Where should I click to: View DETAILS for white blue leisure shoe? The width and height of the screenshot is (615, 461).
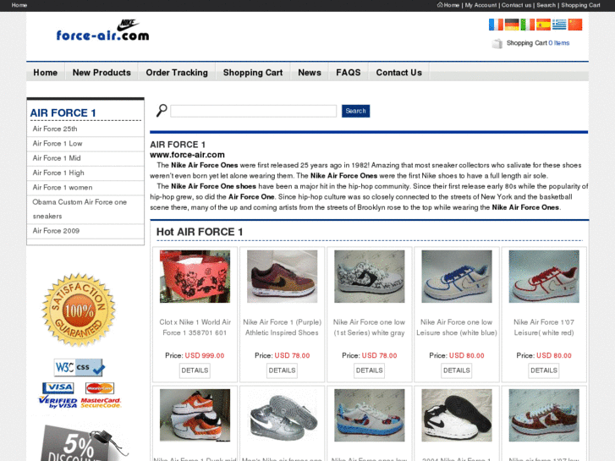coord(457,370)
